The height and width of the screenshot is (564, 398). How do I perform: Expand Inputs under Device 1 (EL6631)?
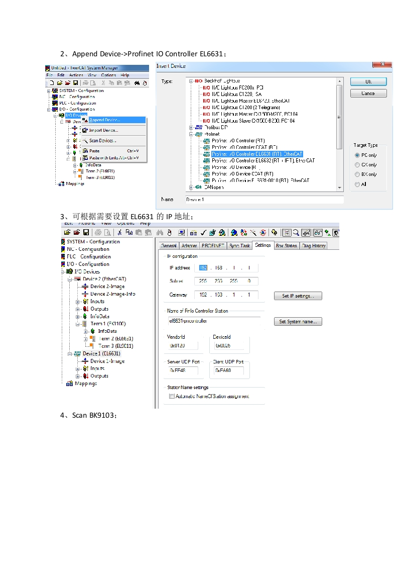[x=78, y=368]
